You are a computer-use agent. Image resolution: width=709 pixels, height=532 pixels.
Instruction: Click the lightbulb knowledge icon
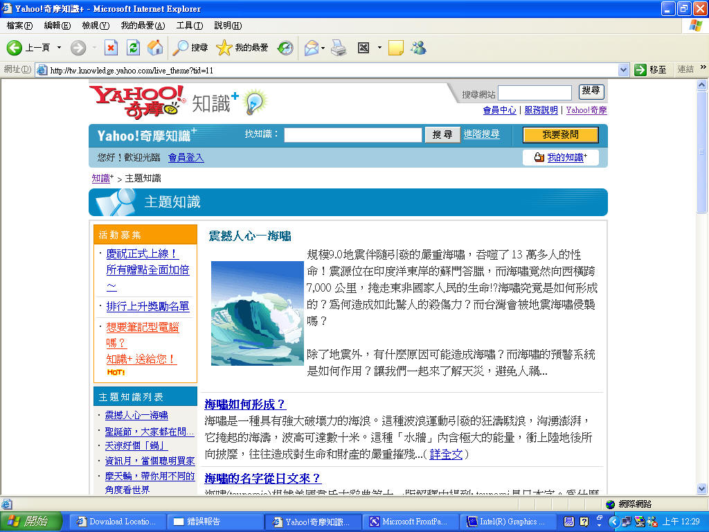click(x=255, y=103)
